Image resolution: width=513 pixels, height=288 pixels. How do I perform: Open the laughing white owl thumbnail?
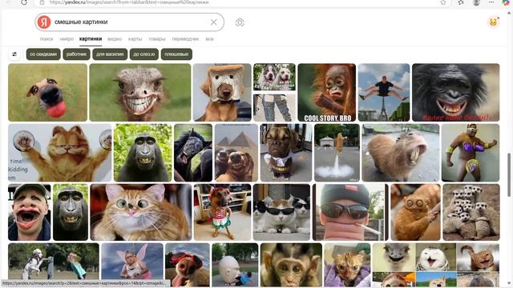coord(436,257)
